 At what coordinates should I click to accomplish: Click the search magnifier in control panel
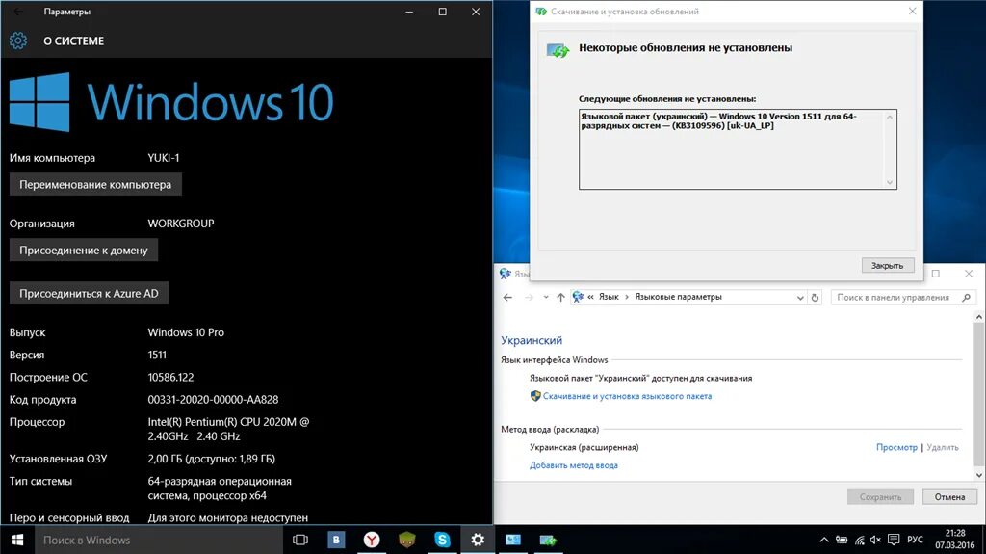click(x=967, y=297)
